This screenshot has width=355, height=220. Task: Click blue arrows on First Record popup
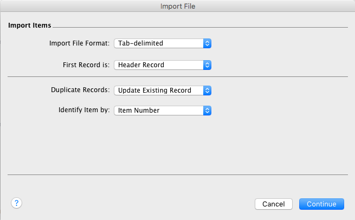[x=206, y=65]
